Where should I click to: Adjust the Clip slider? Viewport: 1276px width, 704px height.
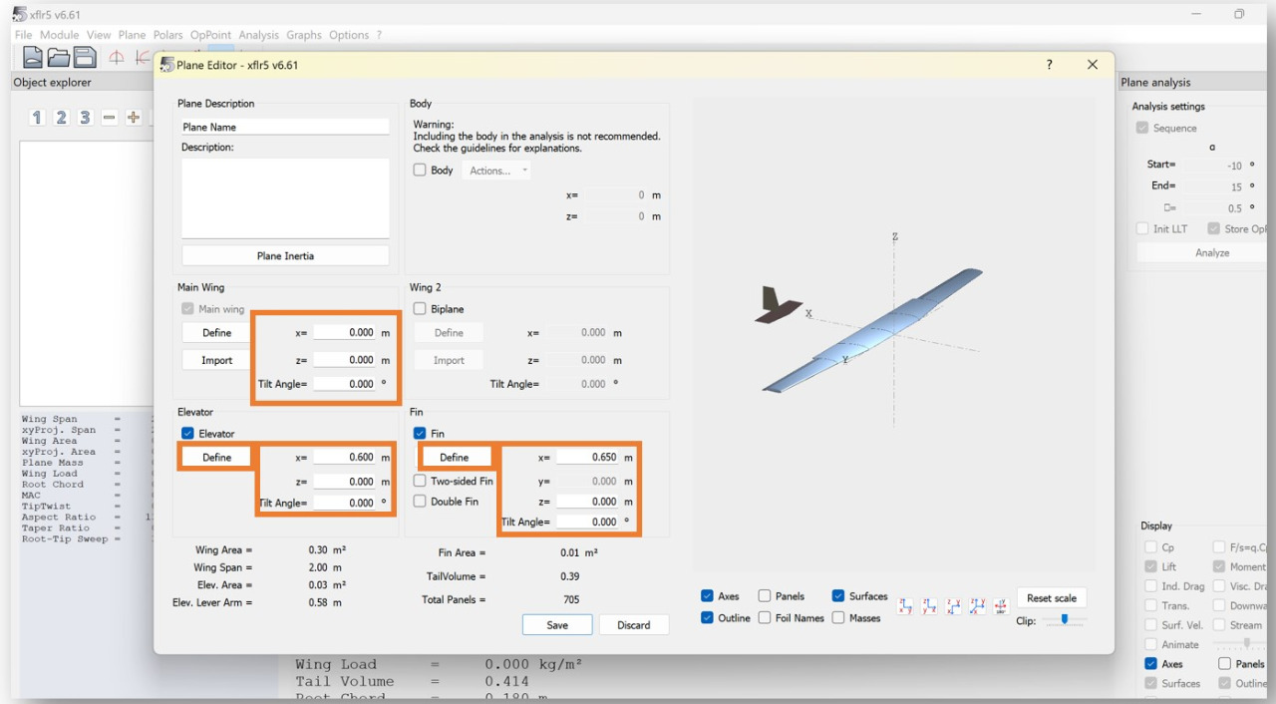click(x=1065, y=620)
